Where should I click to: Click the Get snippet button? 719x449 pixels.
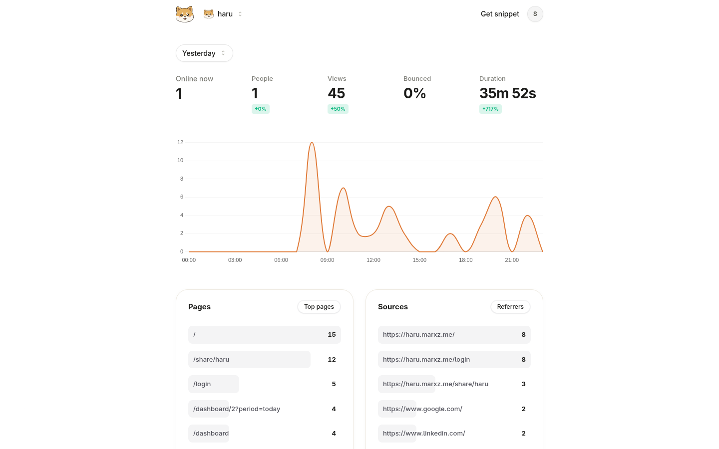[500, 14]
